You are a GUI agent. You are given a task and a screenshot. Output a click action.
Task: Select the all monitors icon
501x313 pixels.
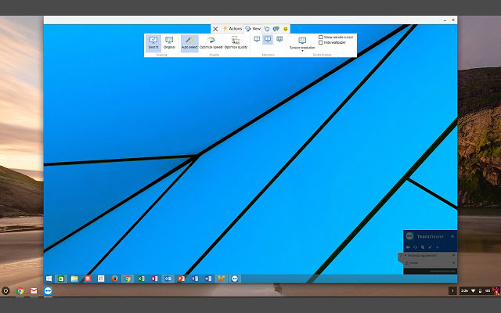pyautogui.click(x=279, y=39)
